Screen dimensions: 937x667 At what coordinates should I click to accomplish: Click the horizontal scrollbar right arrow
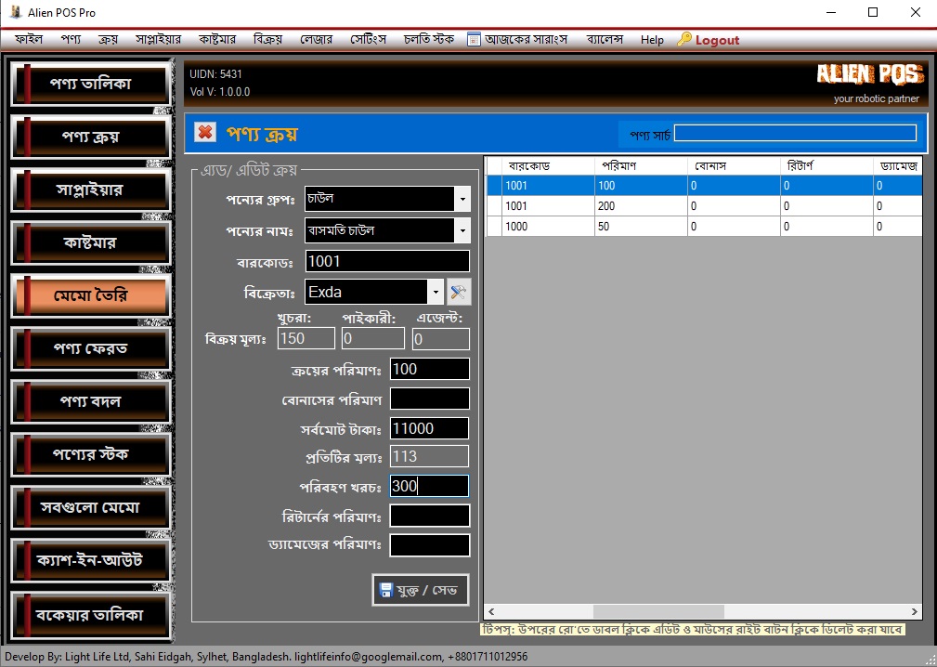tap(914, 611)
